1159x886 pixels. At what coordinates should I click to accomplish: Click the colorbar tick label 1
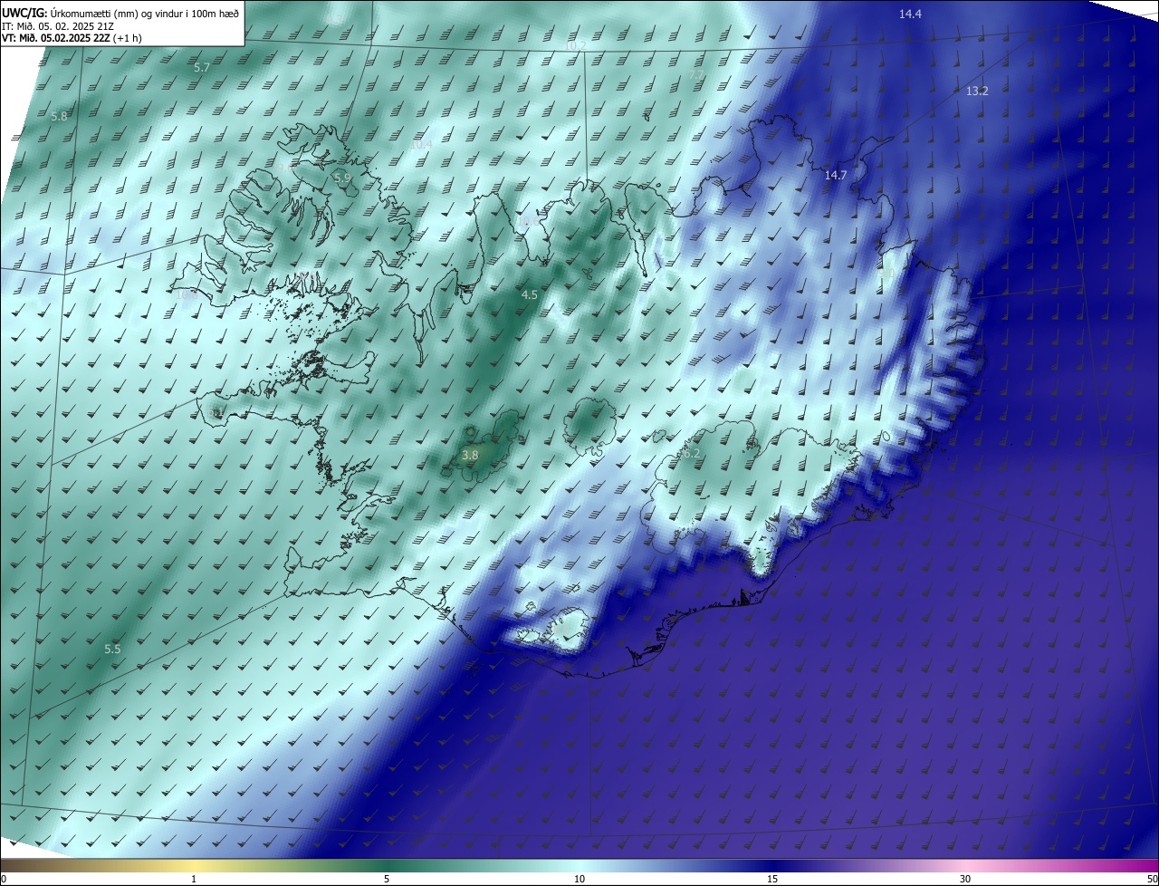click(x=194, y=879)
